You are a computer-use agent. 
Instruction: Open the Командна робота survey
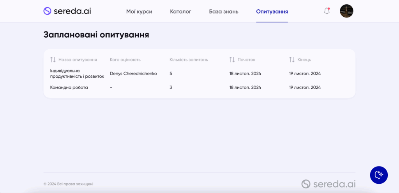tap(69, 87)
